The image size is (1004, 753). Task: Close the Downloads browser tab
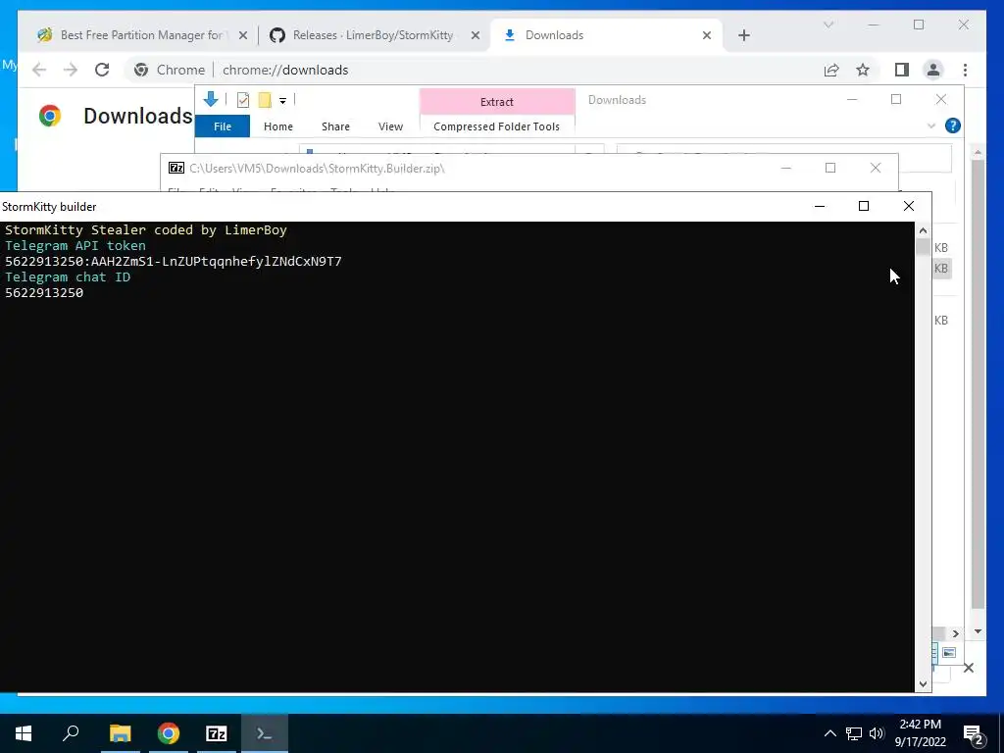(707, 35)
